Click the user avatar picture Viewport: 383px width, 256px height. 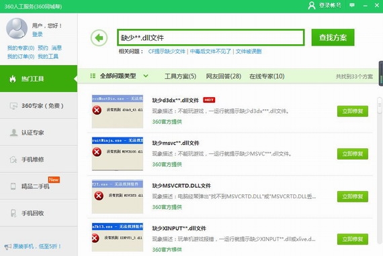pyautogui.click(x=17, y=29)
